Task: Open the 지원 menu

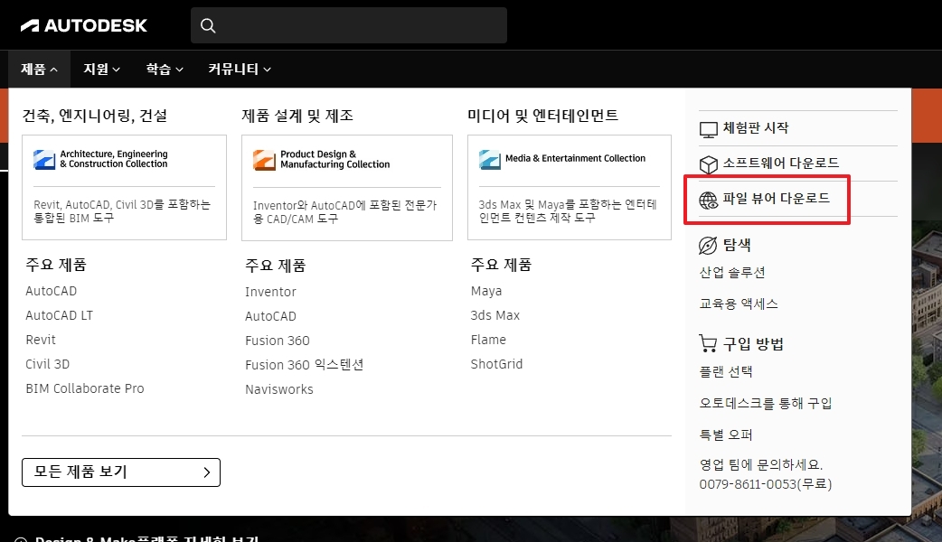Action: [101, 69]
